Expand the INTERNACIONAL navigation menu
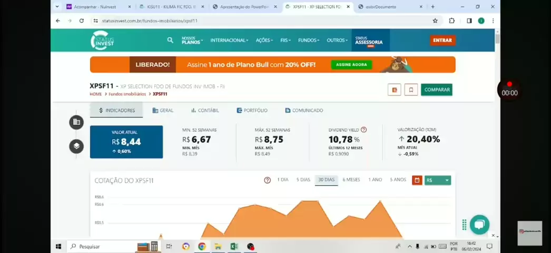The width and height of the screenshot is (551, 253). (229, 40)
